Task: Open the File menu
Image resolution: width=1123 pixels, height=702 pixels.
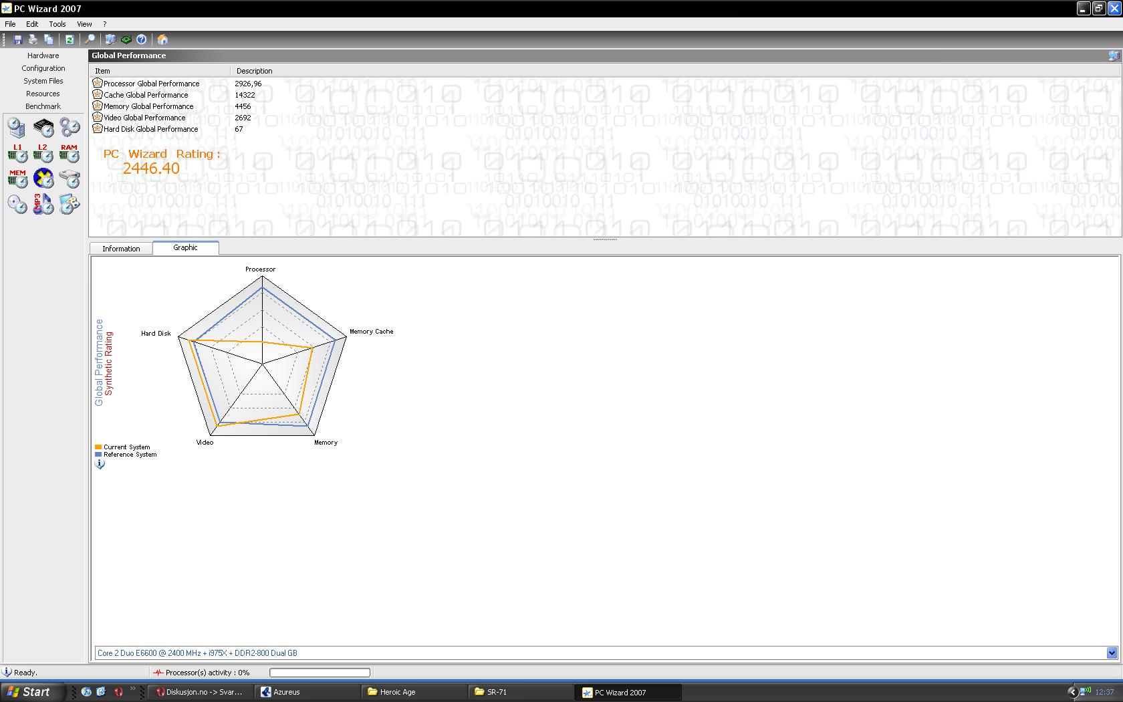Action: pyautogui.click(x=10, y=24)
